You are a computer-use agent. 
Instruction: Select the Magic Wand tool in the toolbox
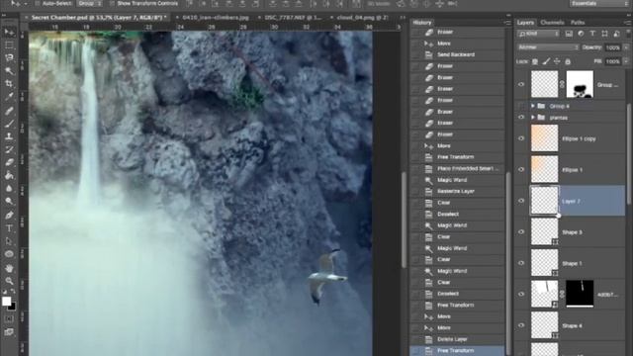[x=9, y=71]
